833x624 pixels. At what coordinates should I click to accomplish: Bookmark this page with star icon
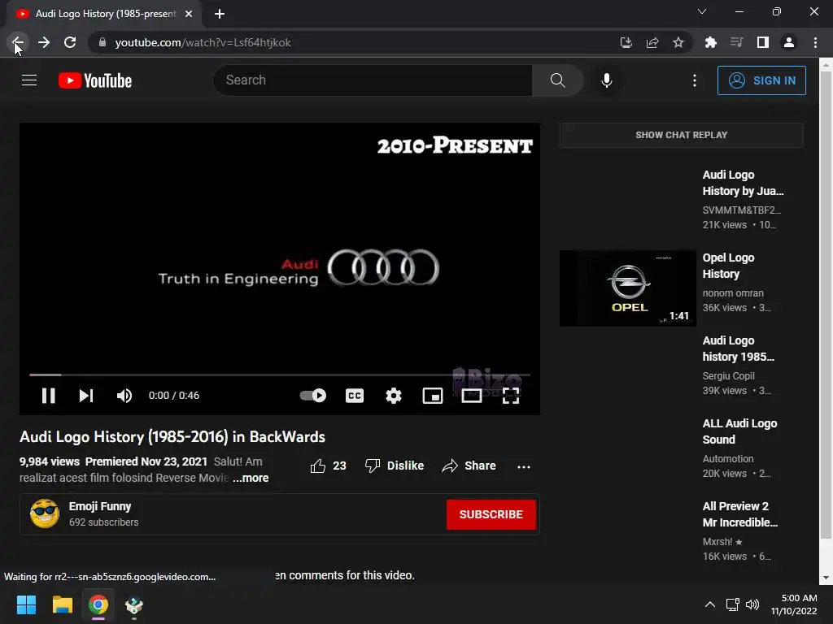pyautogui.click(x=678, y=42)
